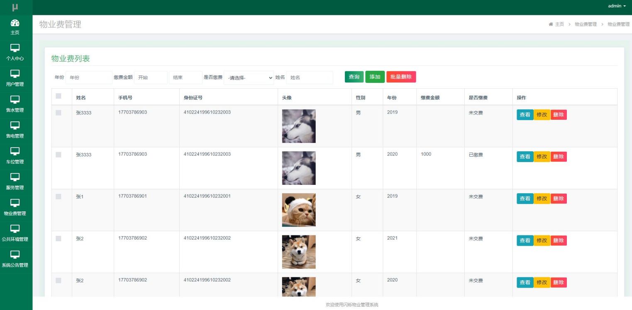Click the last 物业费管理 breadcrumb item
632x310 pixels.
[619, 24]
